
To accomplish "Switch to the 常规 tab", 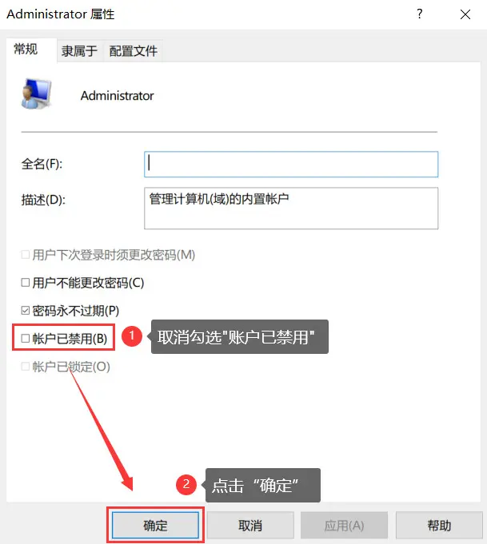I will (26, 50).
